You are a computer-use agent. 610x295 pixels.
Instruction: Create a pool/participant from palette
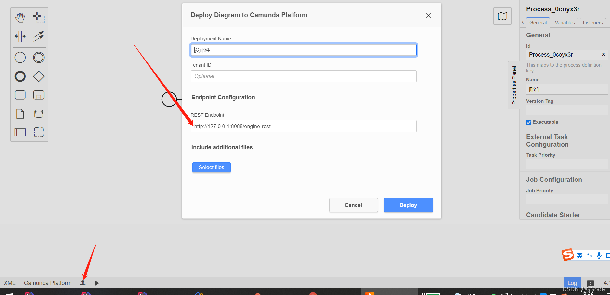tap(20, 132)
